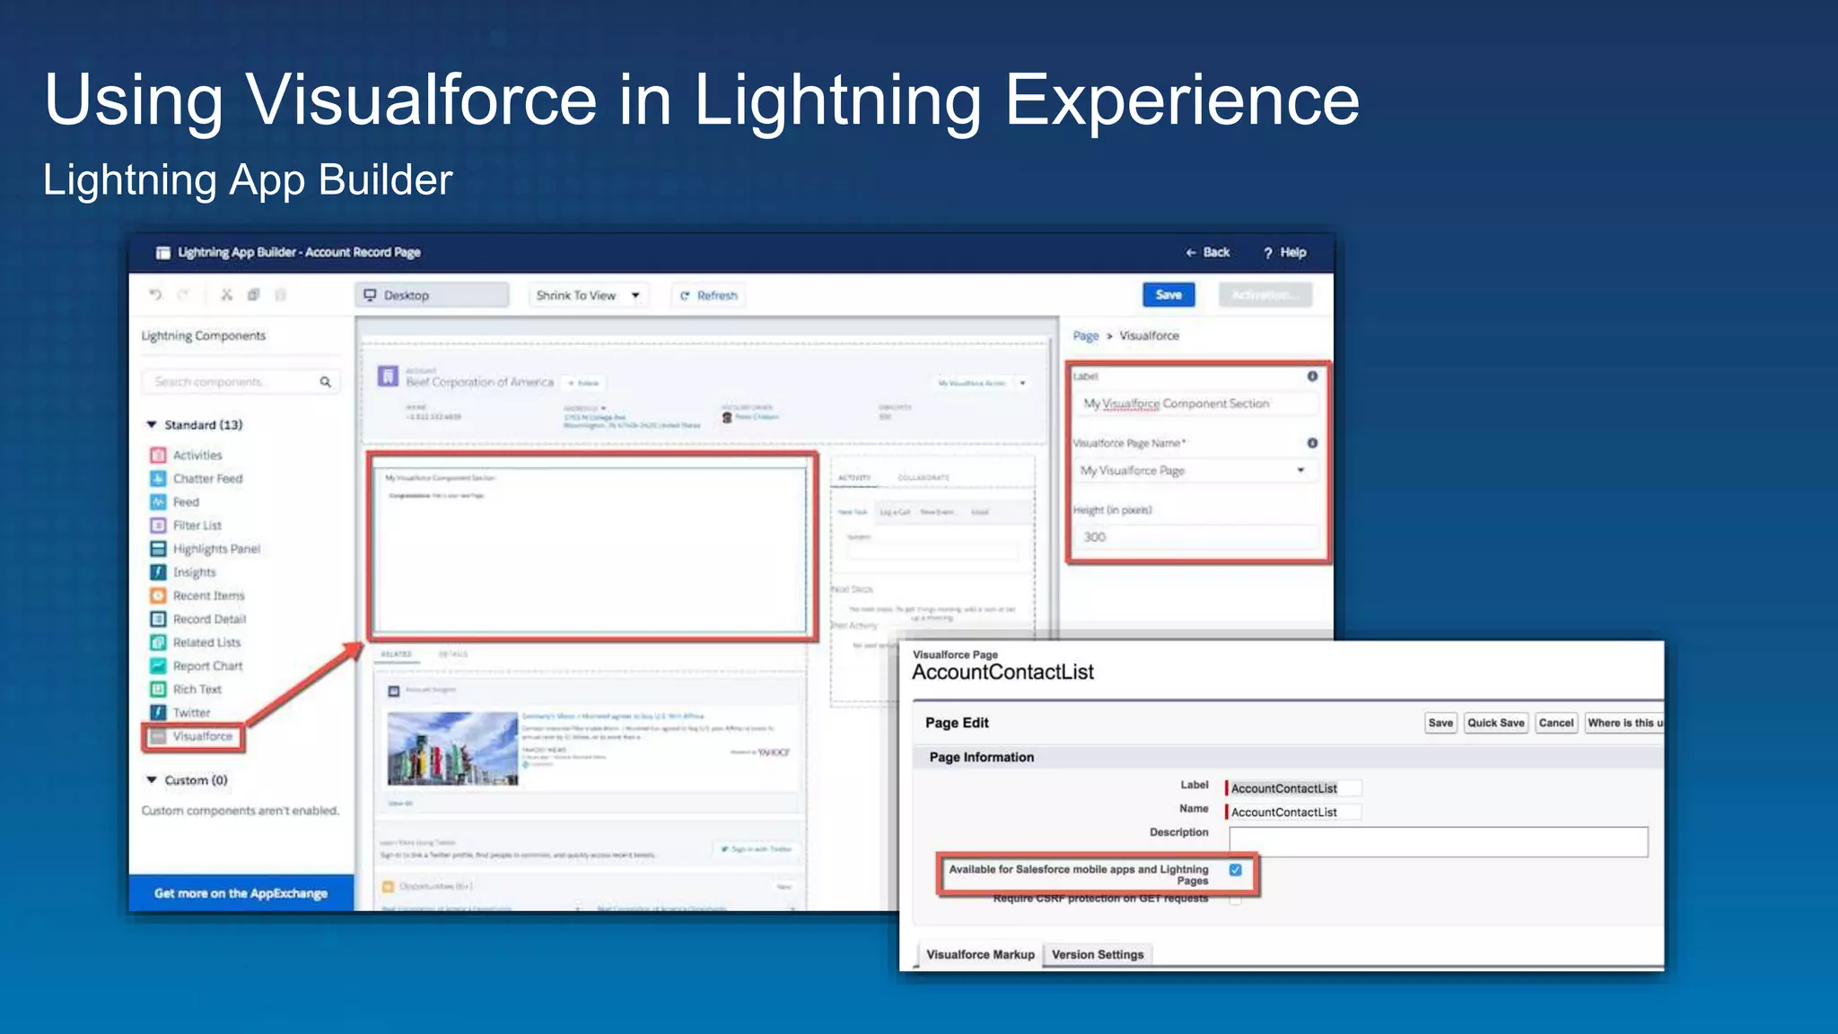Open the Visualforce Page Name dropdown
The image size is (1838, 1034).
(1196, 470)
